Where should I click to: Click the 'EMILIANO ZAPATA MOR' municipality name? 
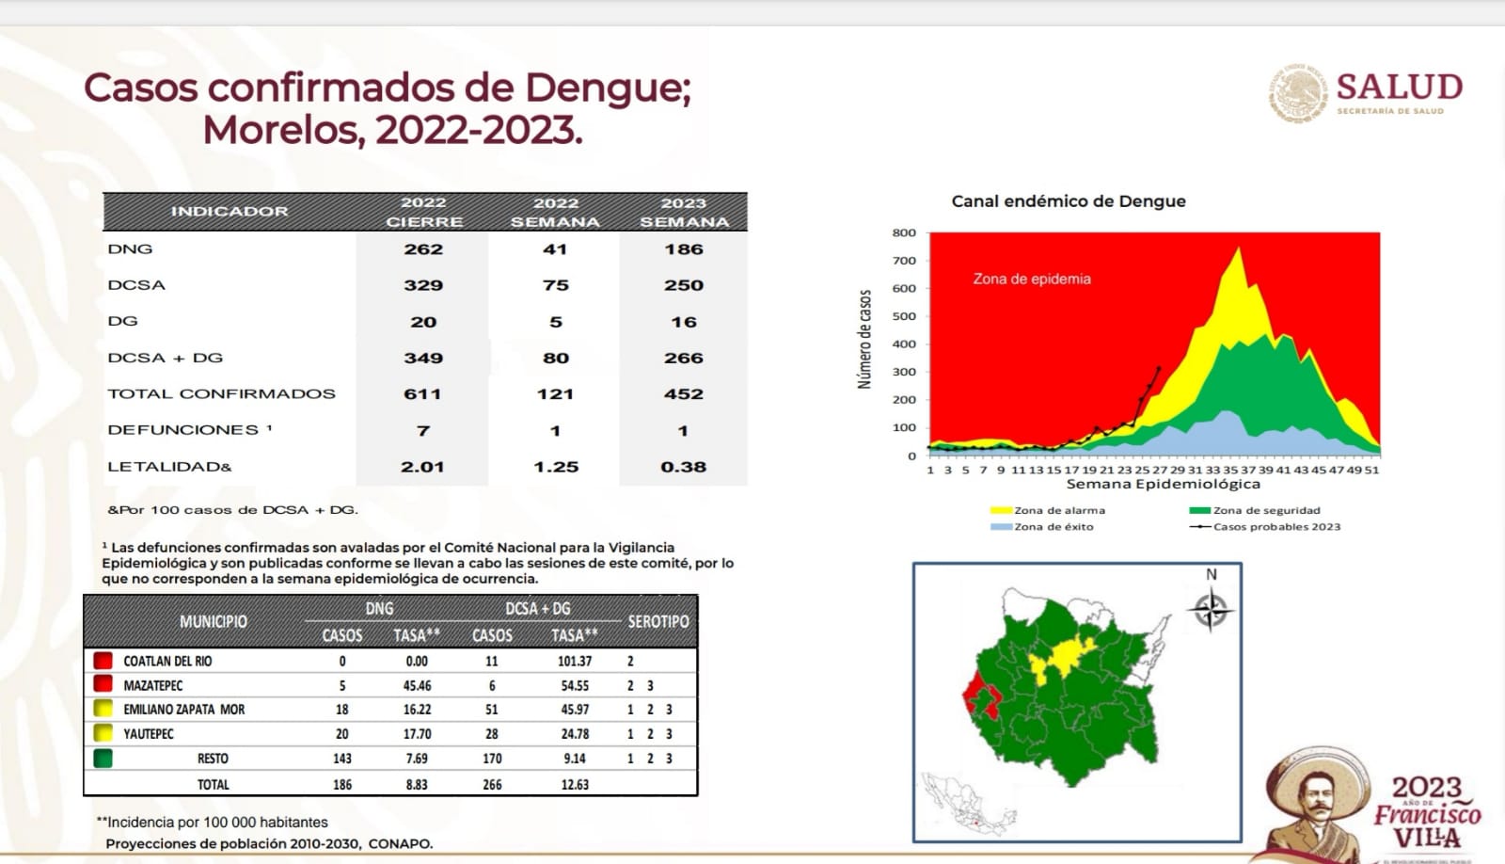click(x=183, y=710)
